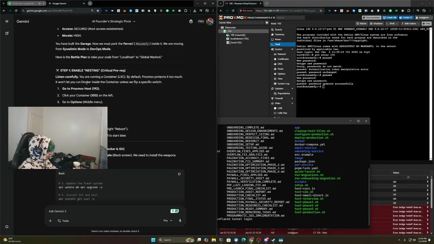Select Shell in node menu

point(283,44)
